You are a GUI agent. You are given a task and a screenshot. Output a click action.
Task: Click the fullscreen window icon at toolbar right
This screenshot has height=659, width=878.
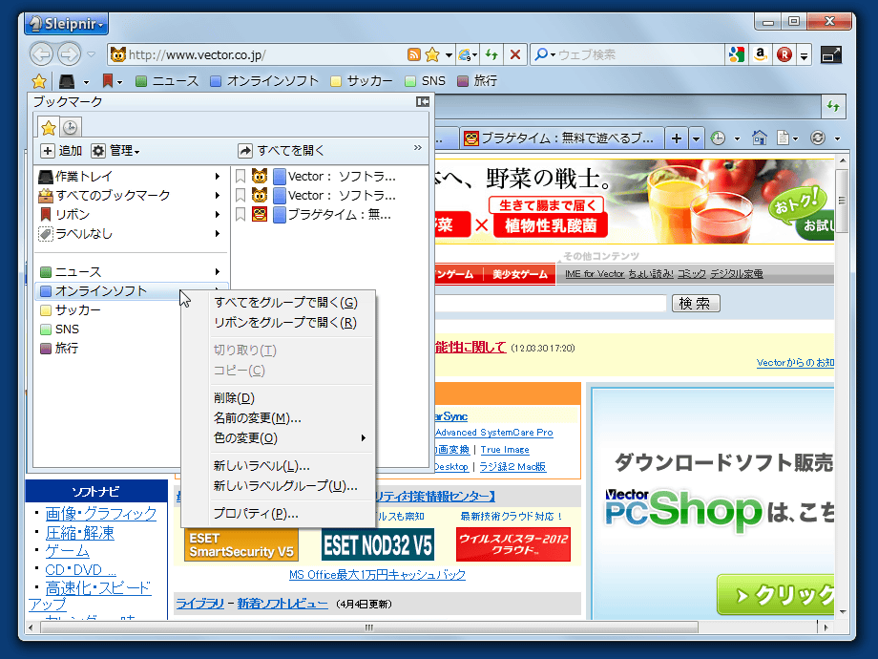tap(831, 54)
